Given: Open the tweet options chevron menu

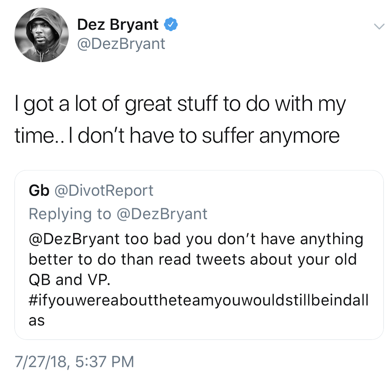Looking at the screenshot, I should (x=379, y=27).
